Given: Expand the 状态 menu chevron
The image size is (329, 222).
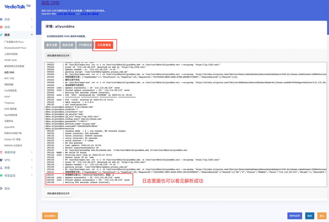Looking at the screenshot, I should 31,19.
